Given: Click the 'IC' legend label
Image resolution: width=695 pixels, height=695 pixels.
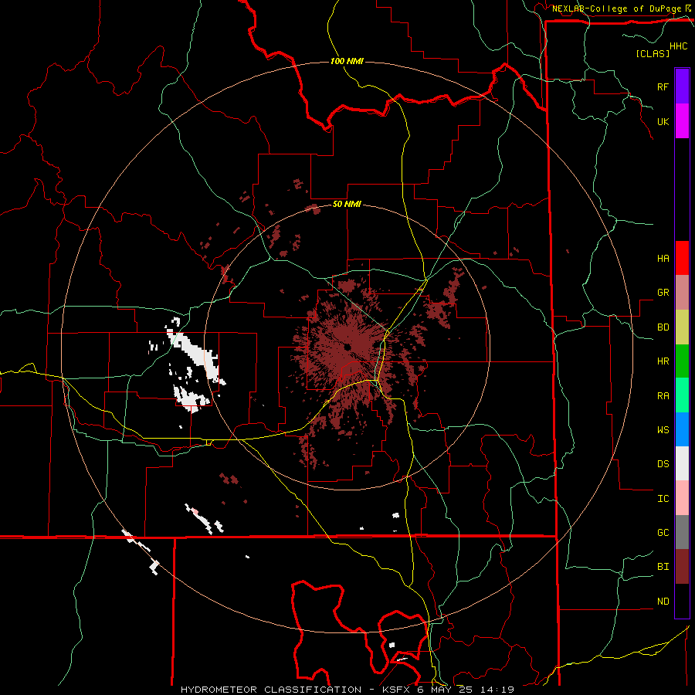Looking at the screenshot, I should pyautogui.click(x=663, y=499).
